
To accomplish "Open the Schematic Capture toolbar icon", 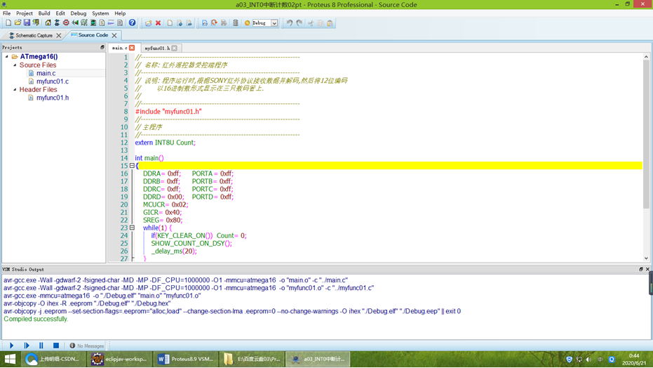I will tap(57, 23).
